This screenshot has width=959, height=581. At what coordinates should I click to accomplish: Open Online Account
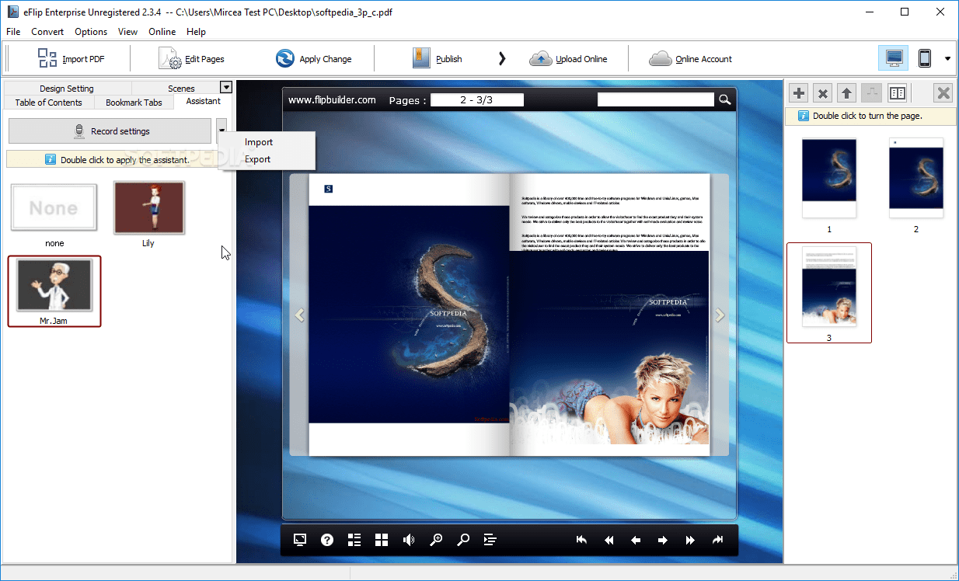pyautogui.click(x=690, y=59)
